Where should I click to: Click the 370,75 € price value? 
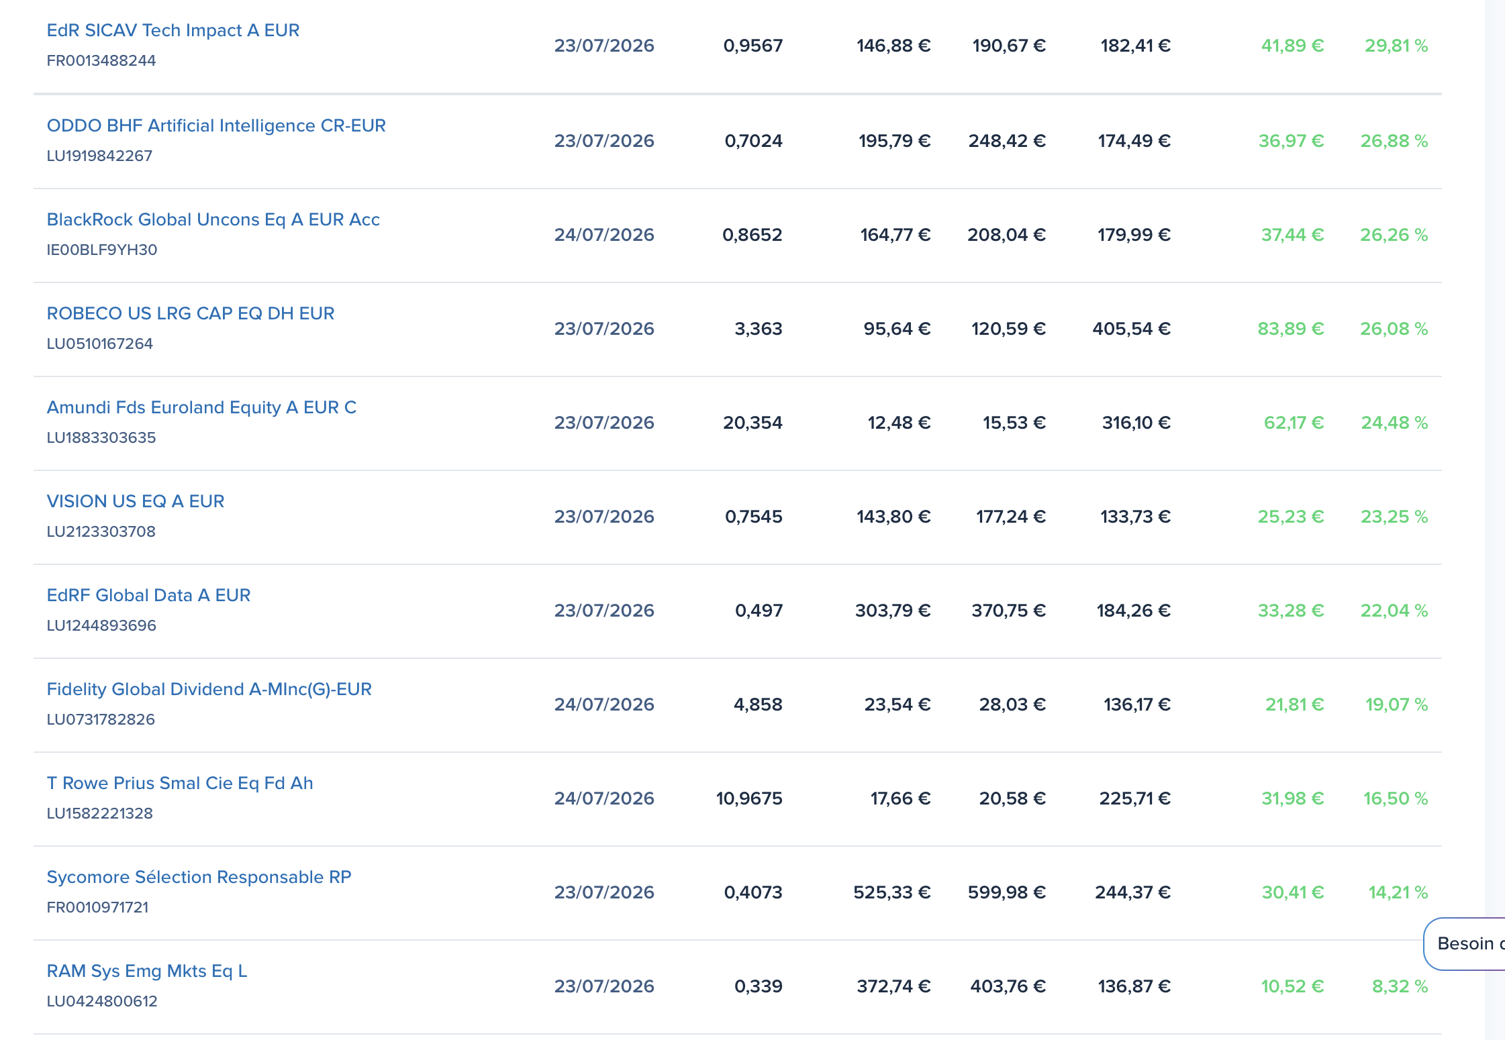click(x=1009, y=611)
